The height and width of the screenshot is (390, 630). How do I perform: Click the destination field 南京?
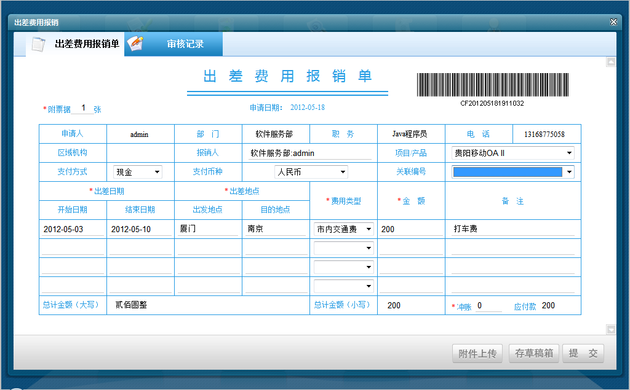pyautogui.click(x=276, y=229)
